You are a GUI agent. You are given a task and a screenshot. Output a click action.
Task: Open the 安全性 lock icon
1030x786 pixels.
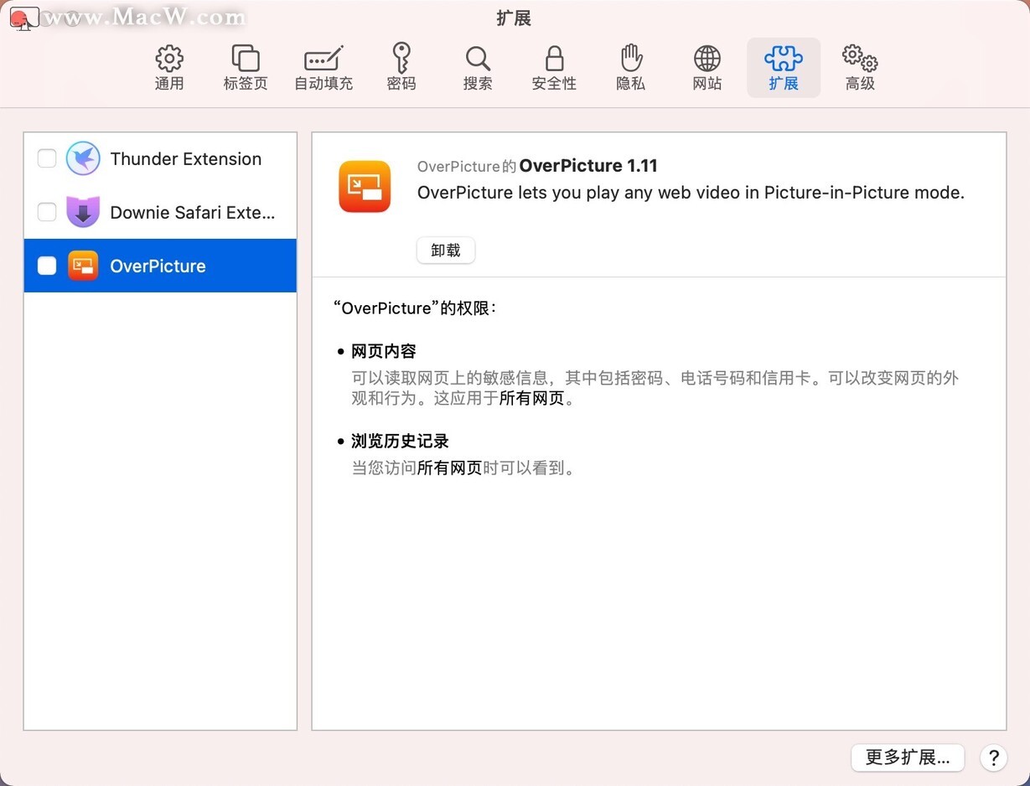click(x=554, y=58)
